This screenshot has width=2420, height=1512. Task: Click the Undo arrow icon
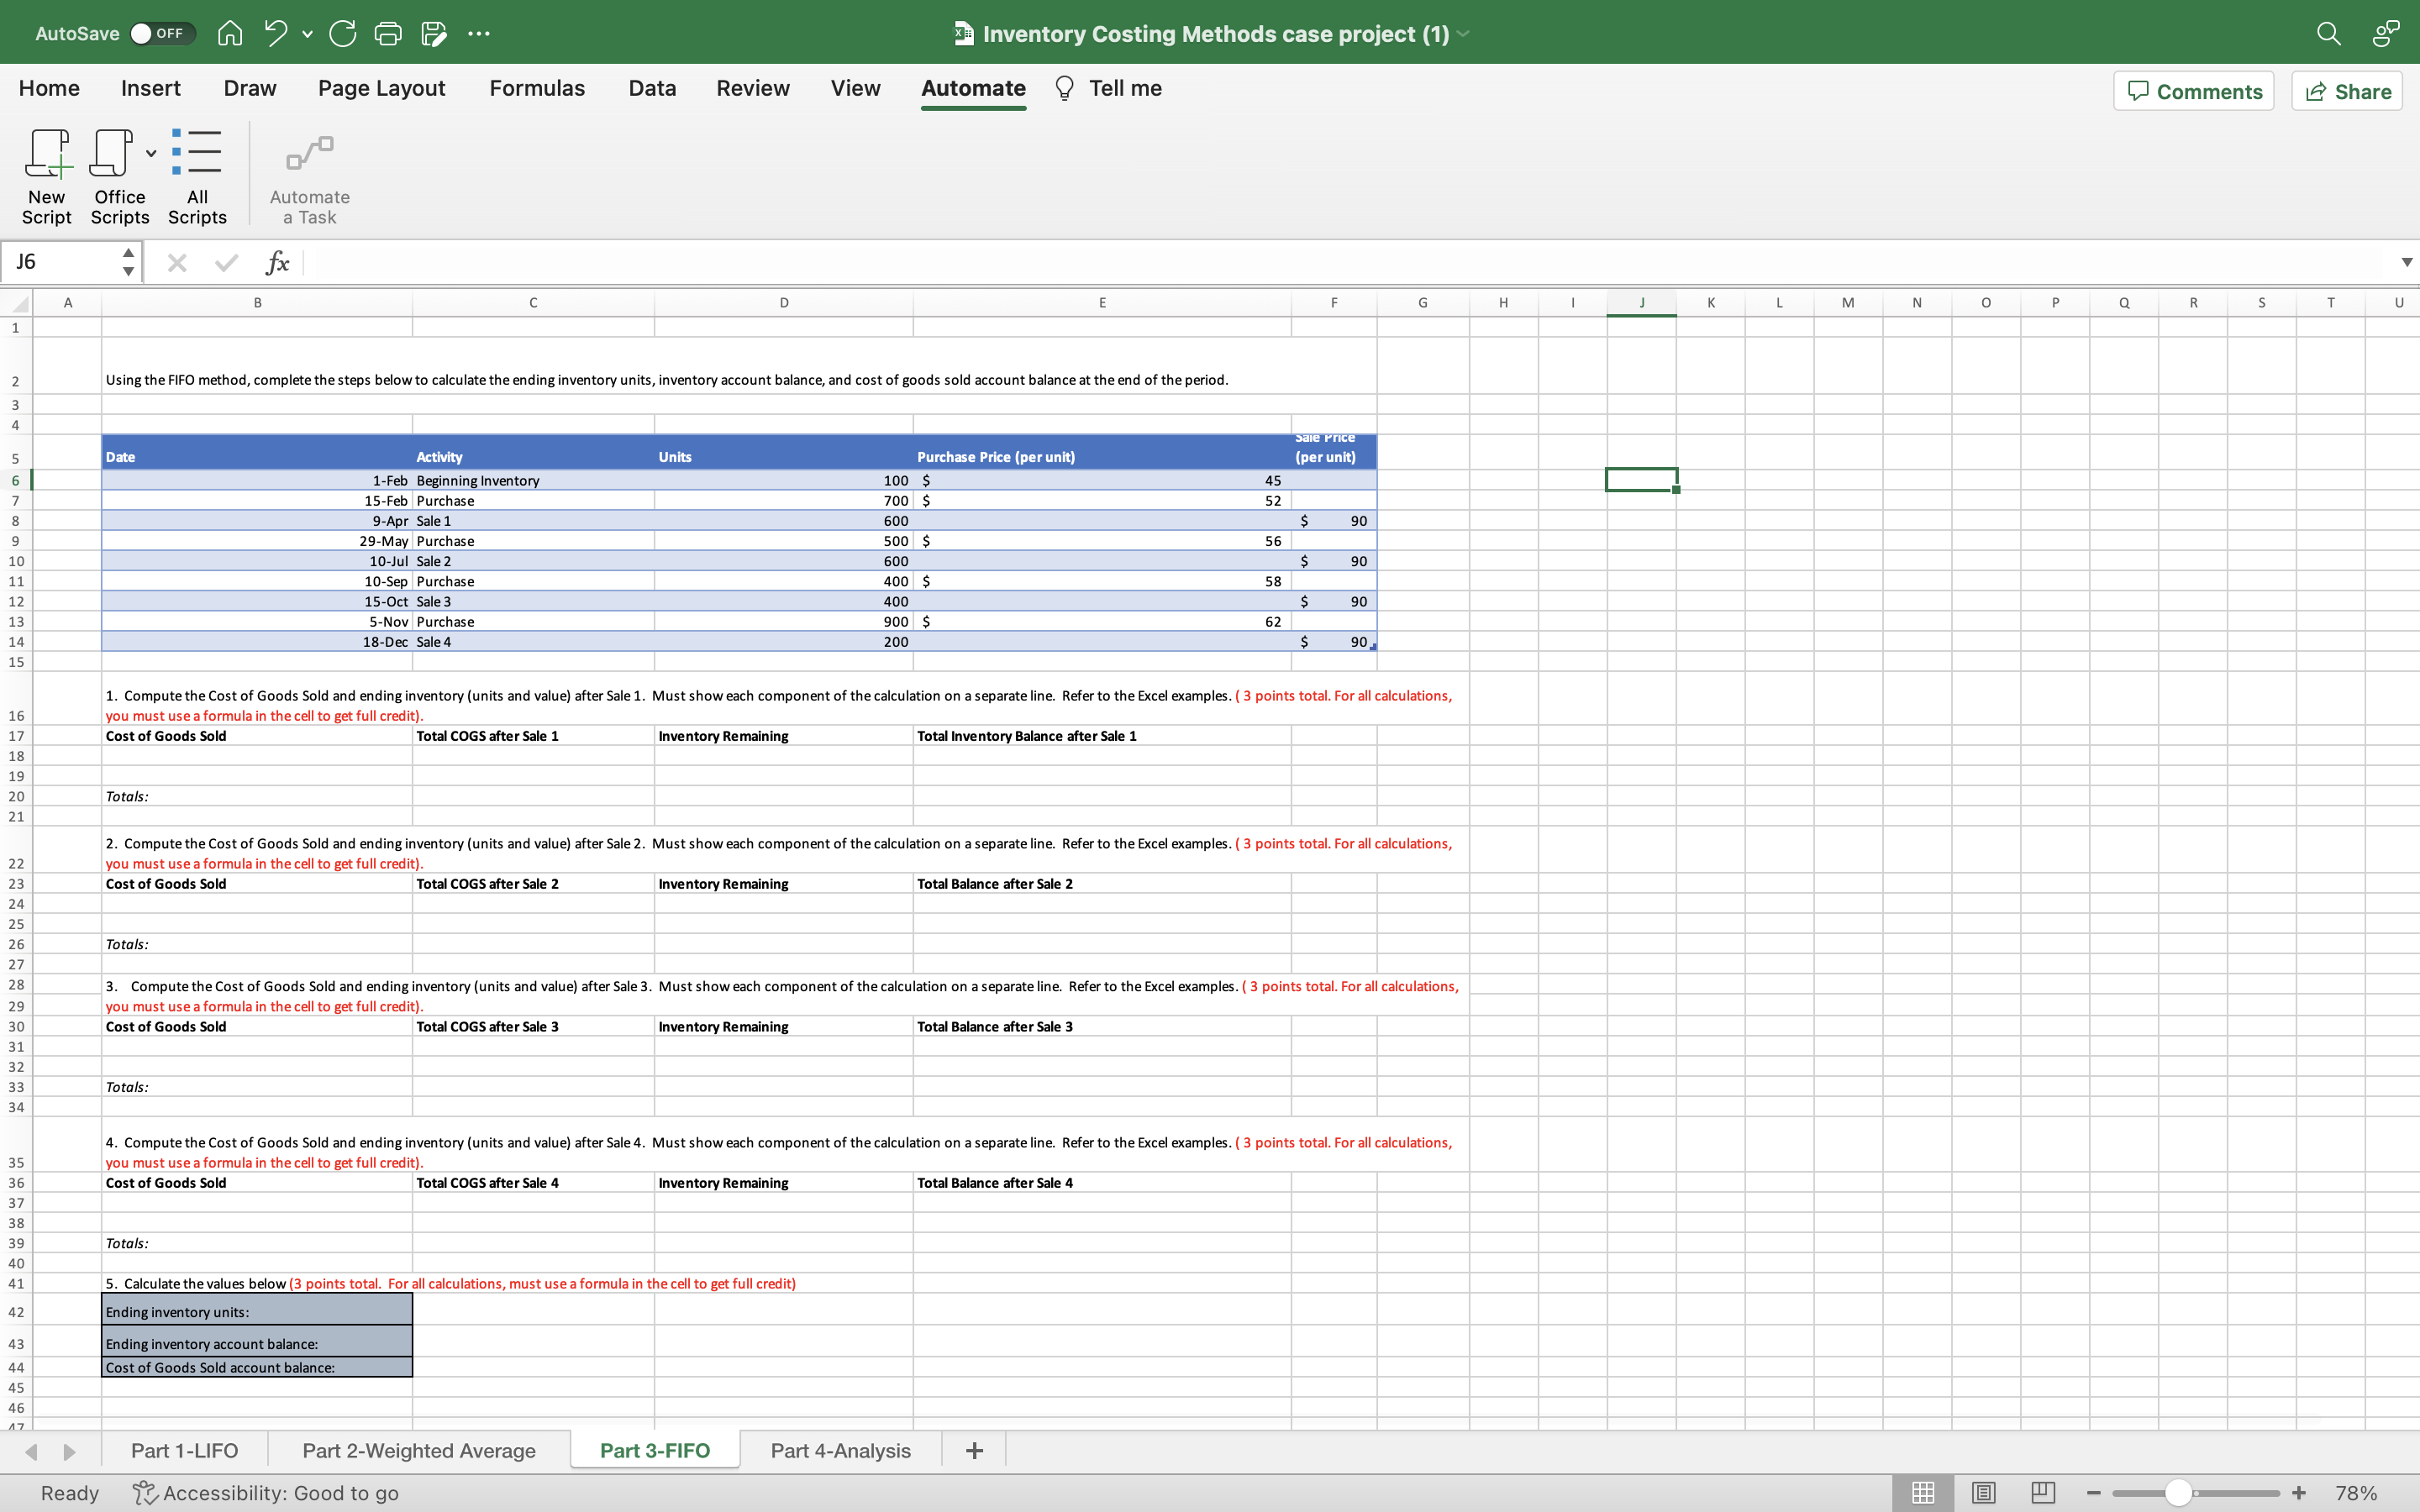(275, 34)
